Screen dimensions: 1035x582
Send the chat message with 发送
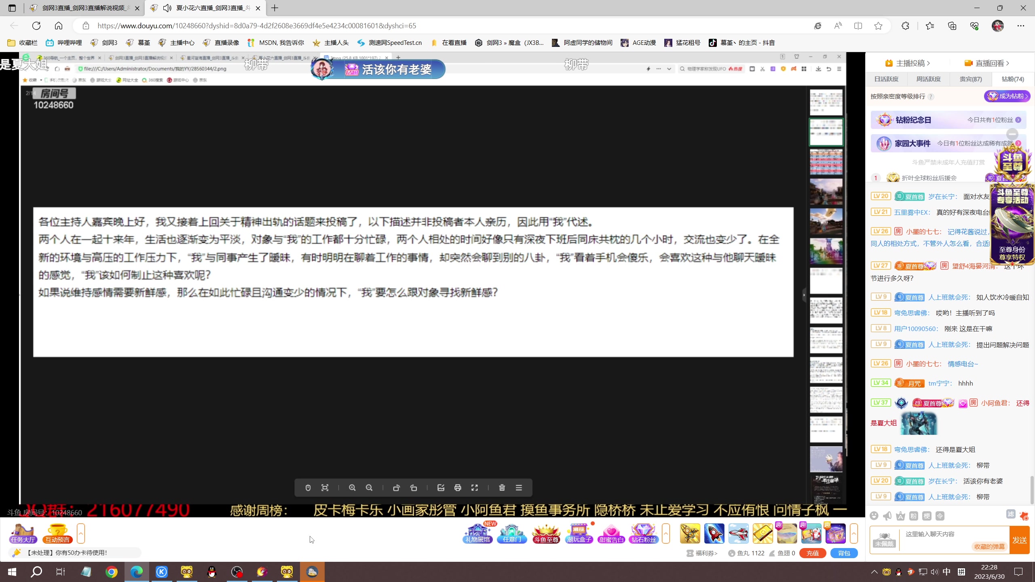pyautogui.click(x=1020, y=540)
